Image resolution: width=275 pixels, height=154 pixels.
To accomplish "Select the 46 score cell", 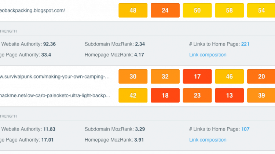I will 230,77.
